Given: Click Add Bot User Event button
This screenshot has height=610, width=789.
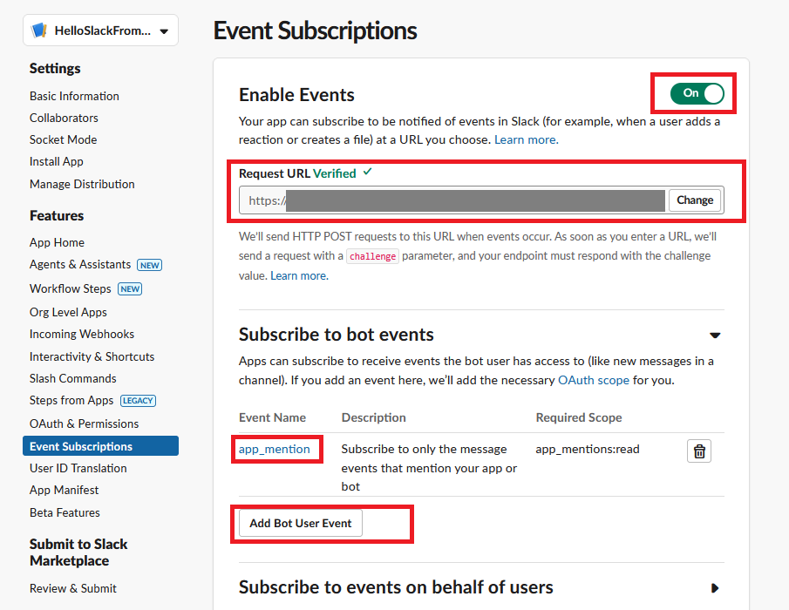Looking at the screenshot, I should click(301, 523).
